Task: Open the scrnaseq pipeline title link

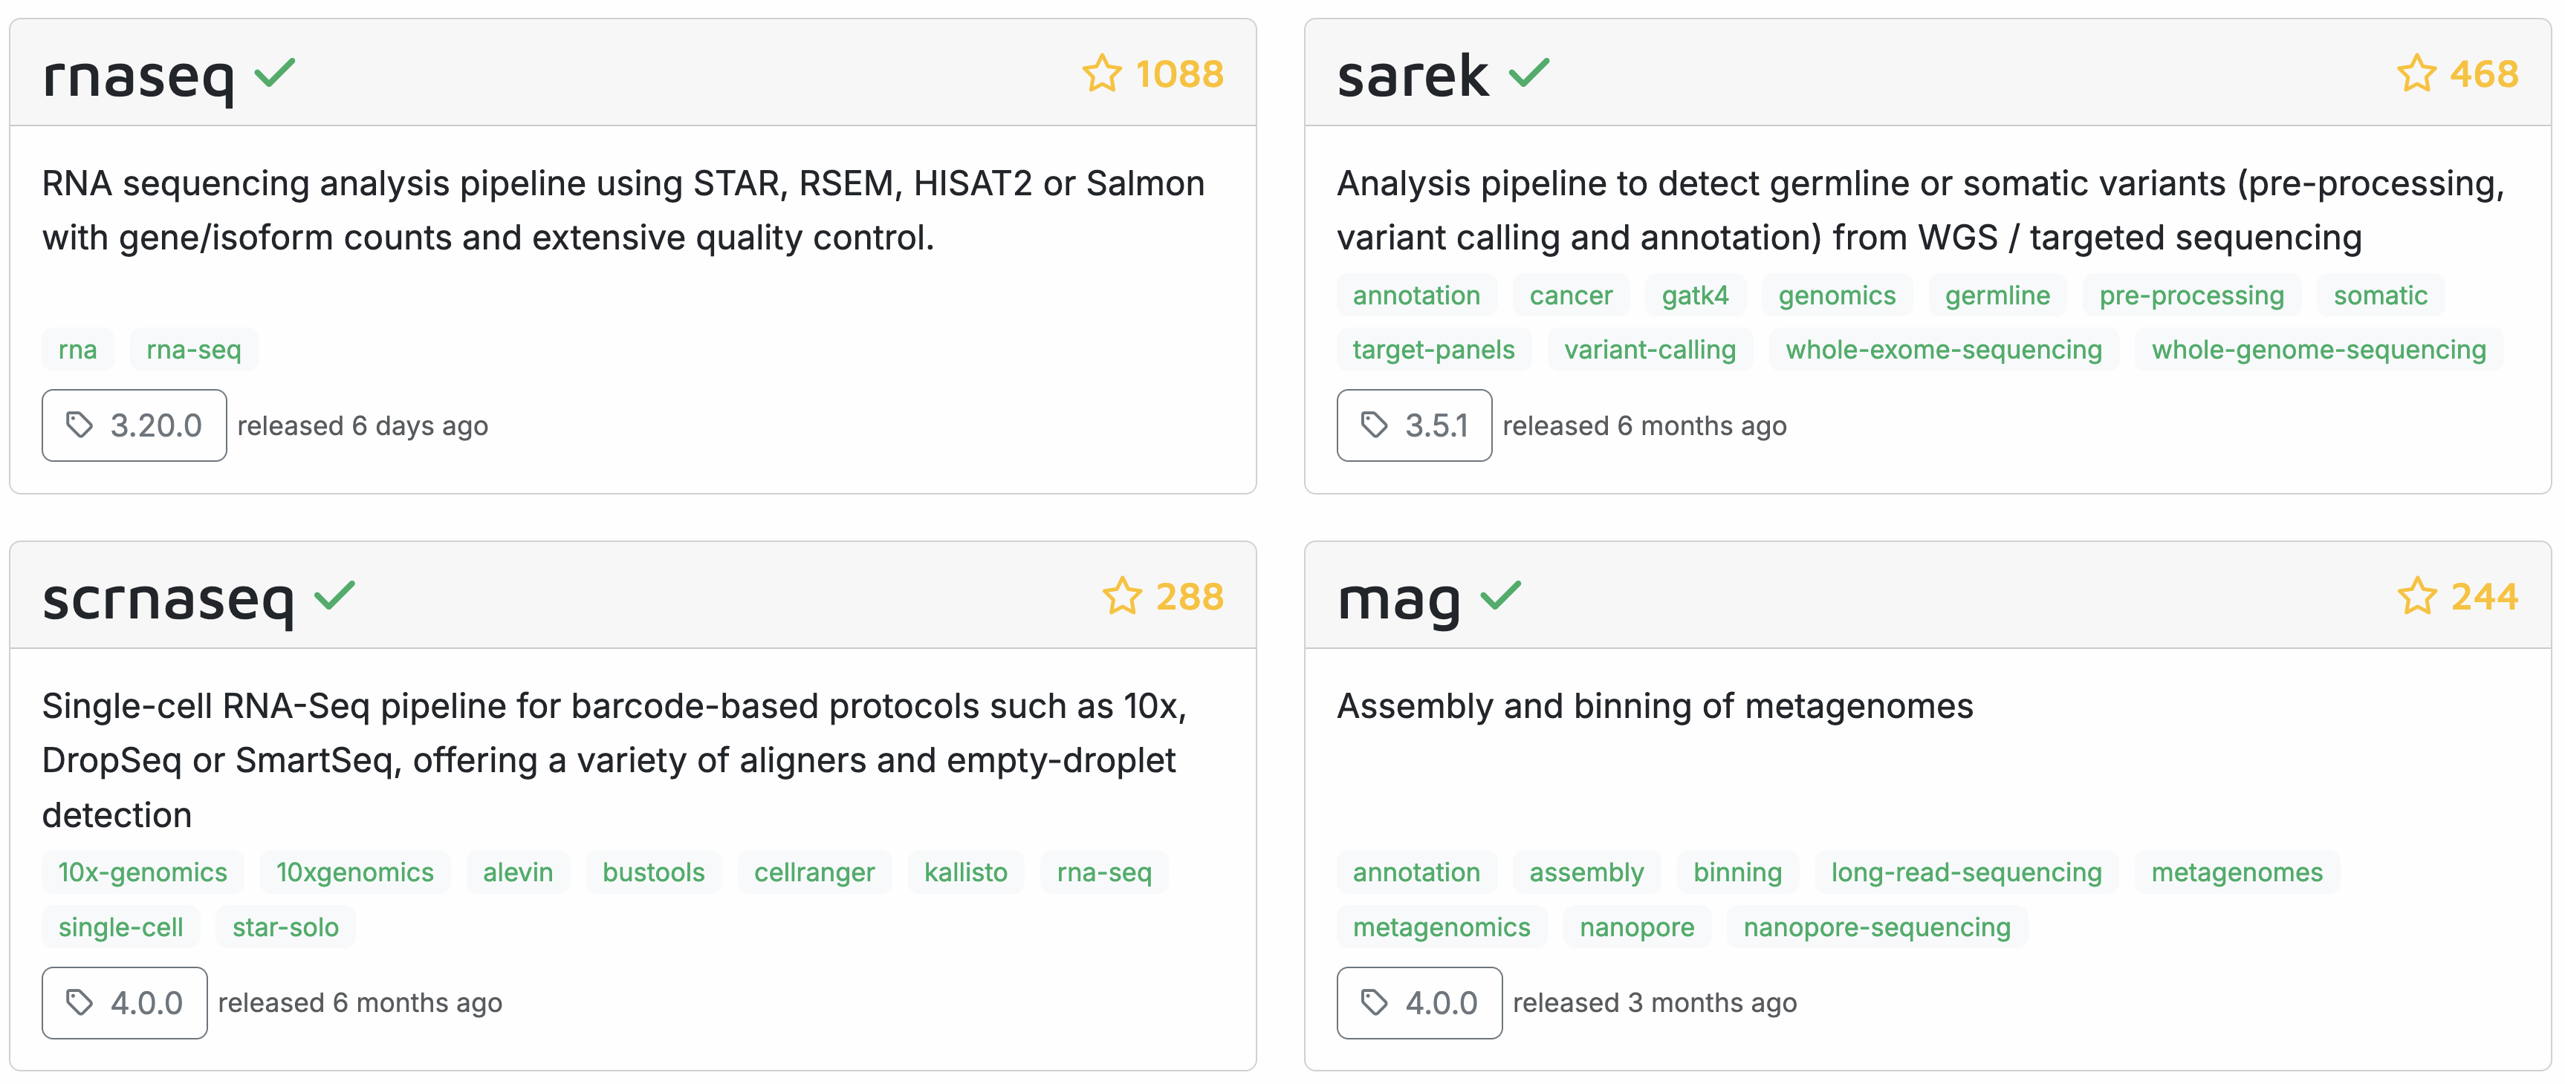Action: coord(168,598)
